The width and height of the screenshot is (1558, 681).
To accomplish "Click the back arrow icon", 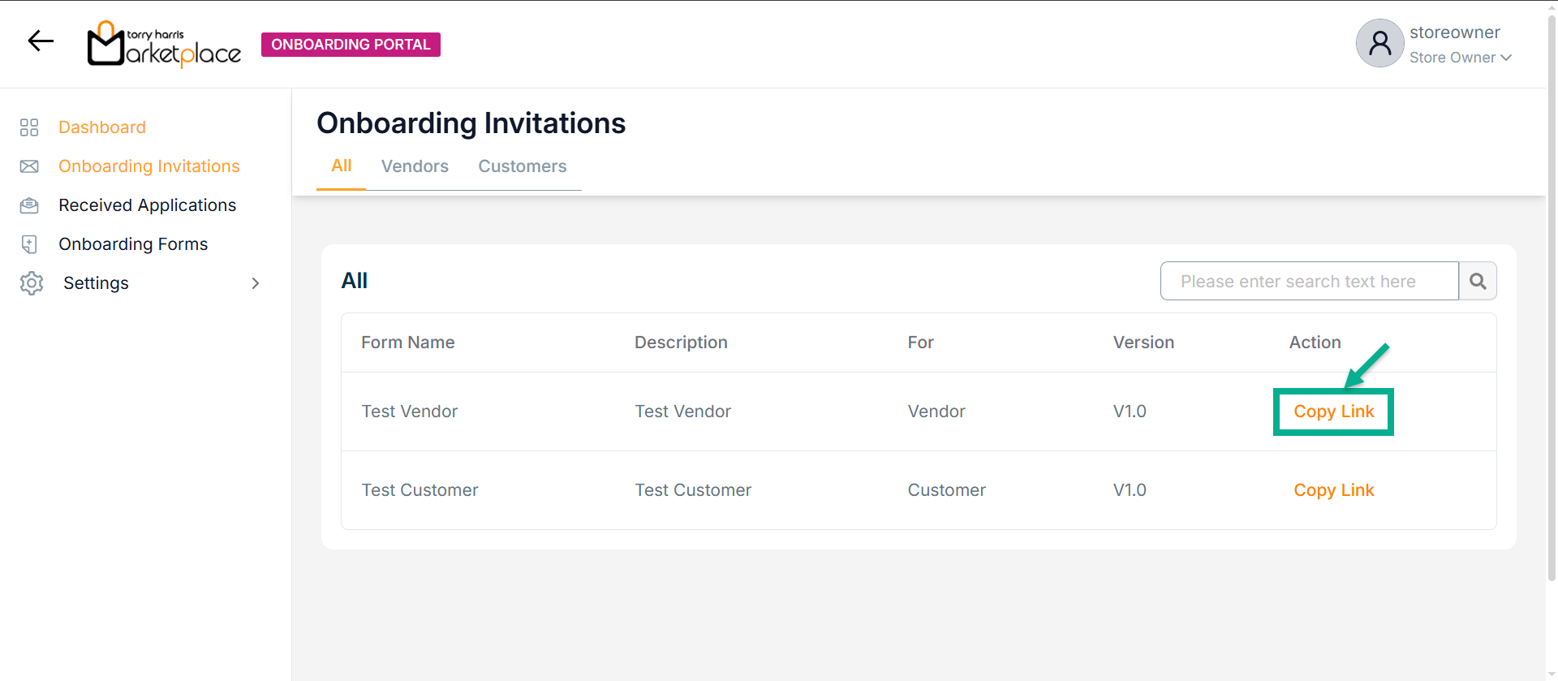I will [x=41, y=41].
